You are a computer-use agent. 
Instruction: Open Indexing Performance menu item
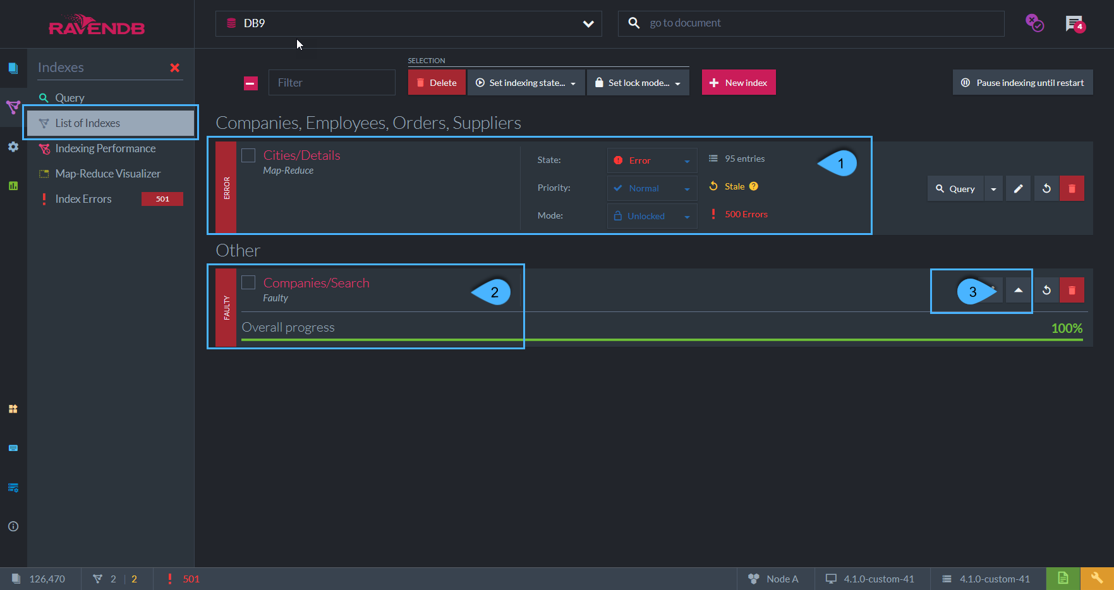click(x=105, y=148)
